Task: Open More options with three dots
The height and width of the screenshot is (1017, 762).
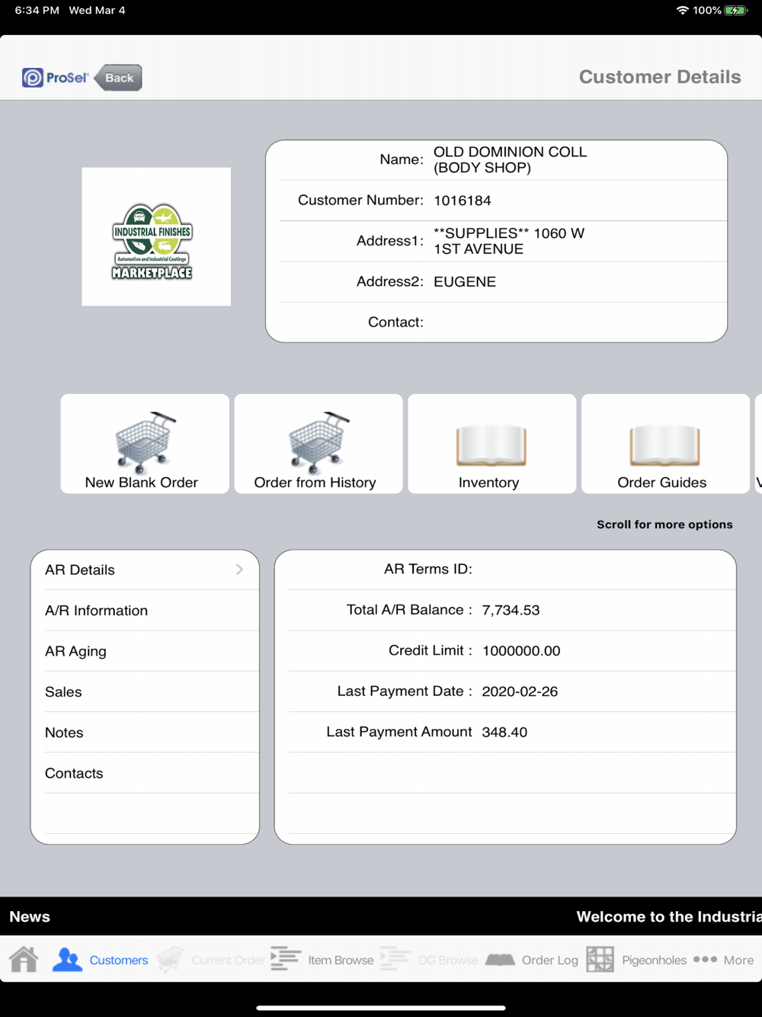Action: [705, 959]
